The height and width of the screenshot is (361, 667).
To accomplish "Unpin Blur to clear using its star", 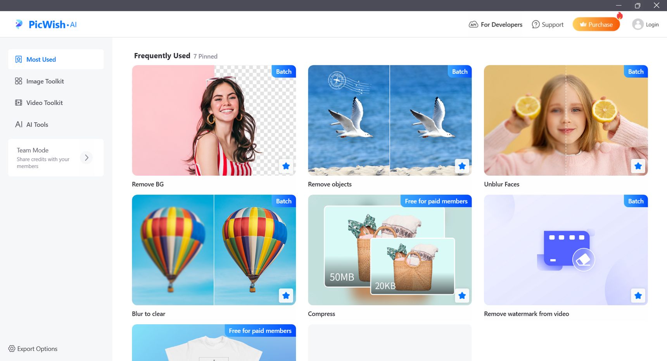I will pos(286,296).
